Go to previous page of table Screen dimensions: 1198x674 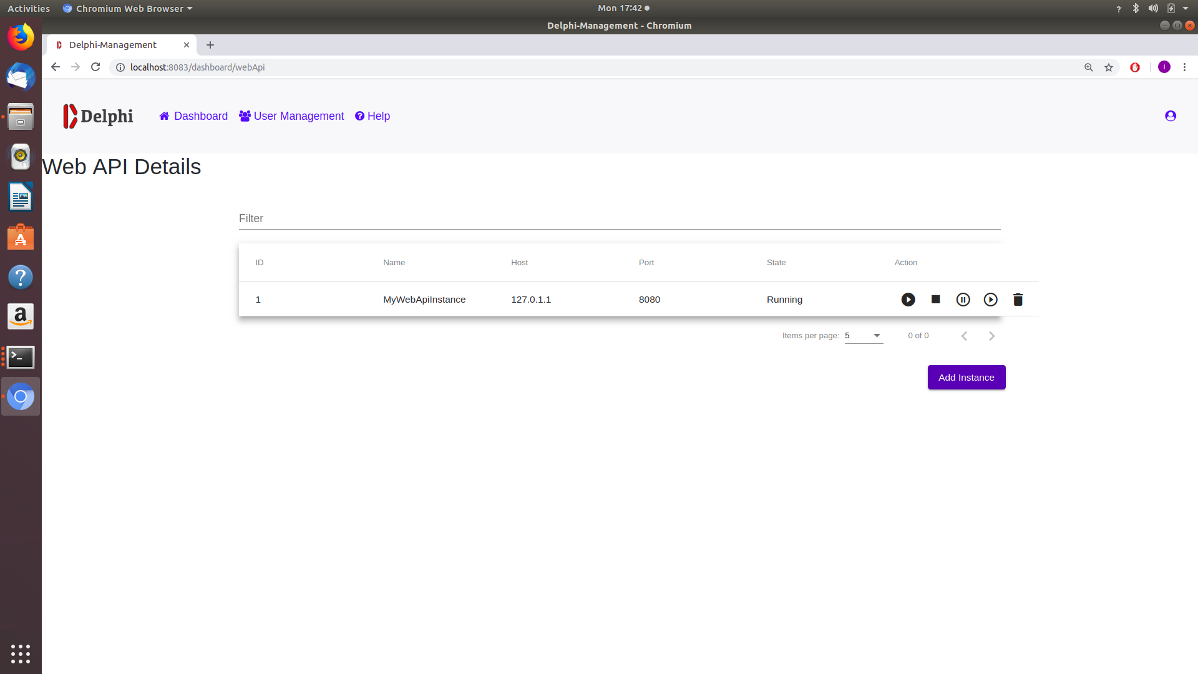[964, 336]
